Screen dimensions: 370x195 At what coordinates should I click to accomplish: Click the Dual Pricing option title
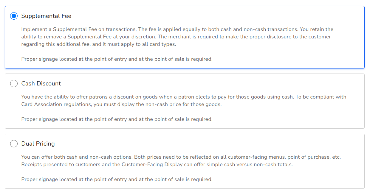38,144
